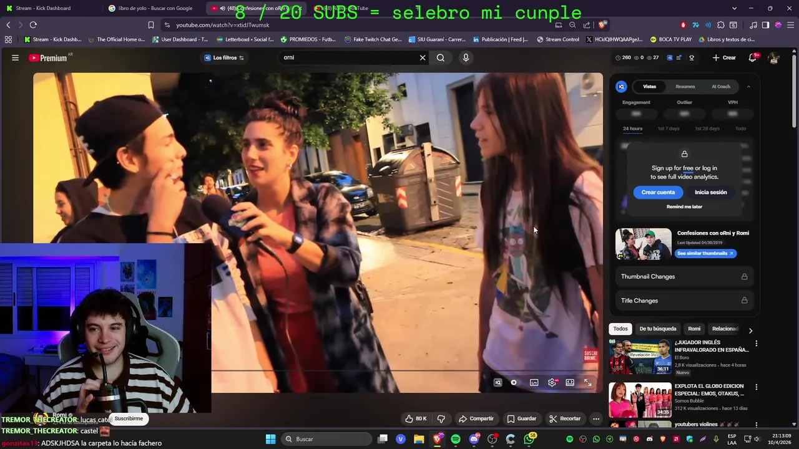799x449 pixels.
Task: Click the IQ icon in player controls
Action: tap(498, 382)
